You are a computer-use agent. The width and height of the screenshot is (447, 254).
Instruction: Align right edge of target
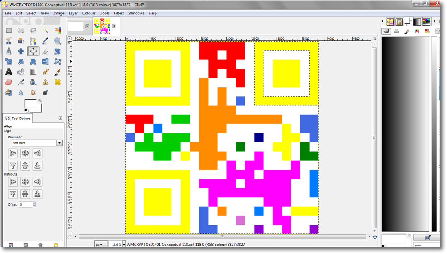tap(37, 153)
